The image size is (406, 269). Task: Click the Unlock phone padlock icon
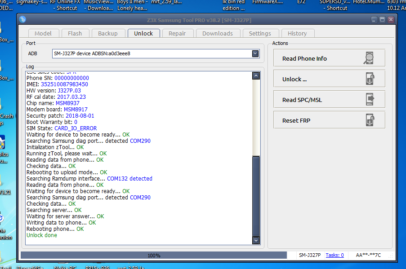point(370,79)
